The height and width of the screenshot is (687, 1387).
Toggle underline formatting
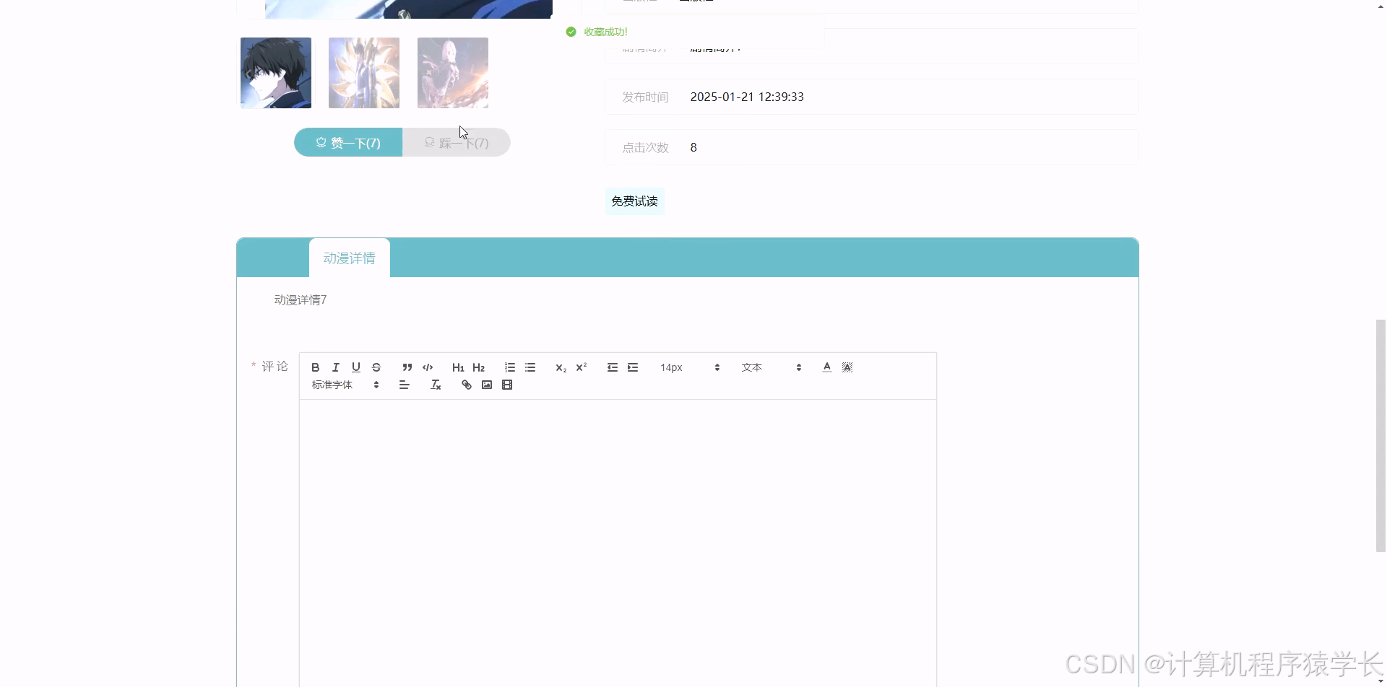[x=355, y=367]
